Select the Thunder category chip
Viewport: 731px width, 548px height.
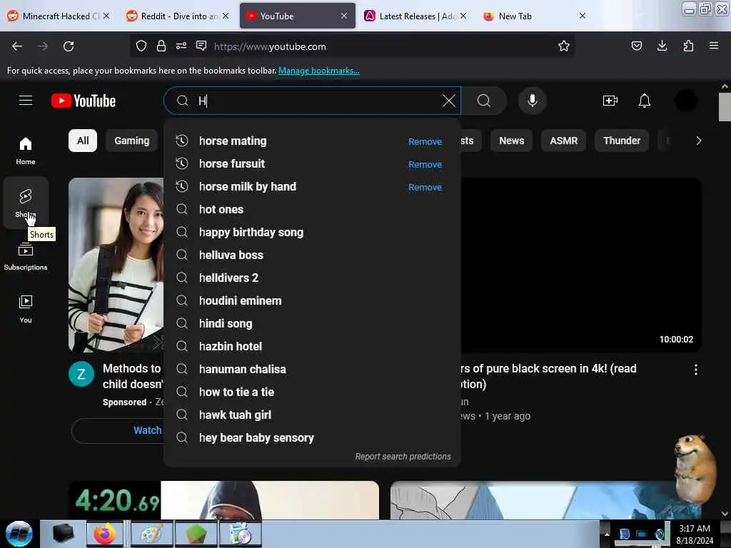(x=622, y=141)
